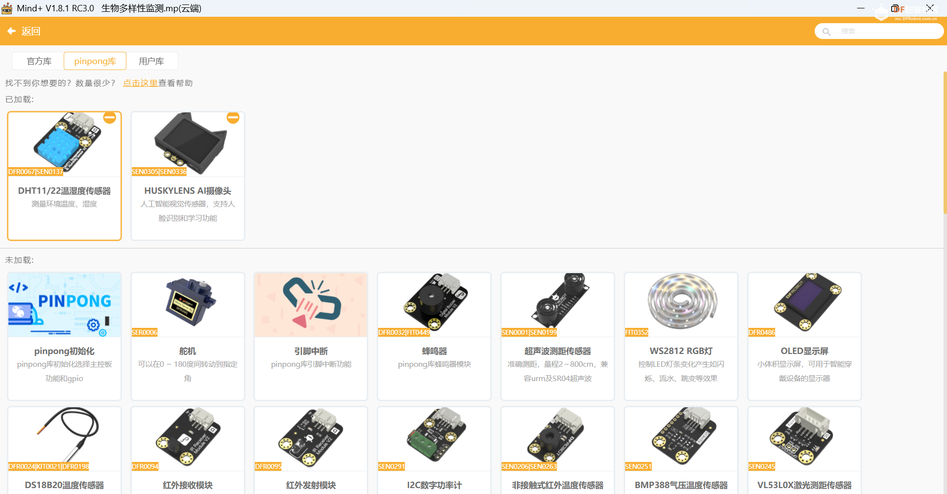Click the magnifier search icon
Image resolution: width=947 pixels, height=494 pixels.
(x=826, y=32)
